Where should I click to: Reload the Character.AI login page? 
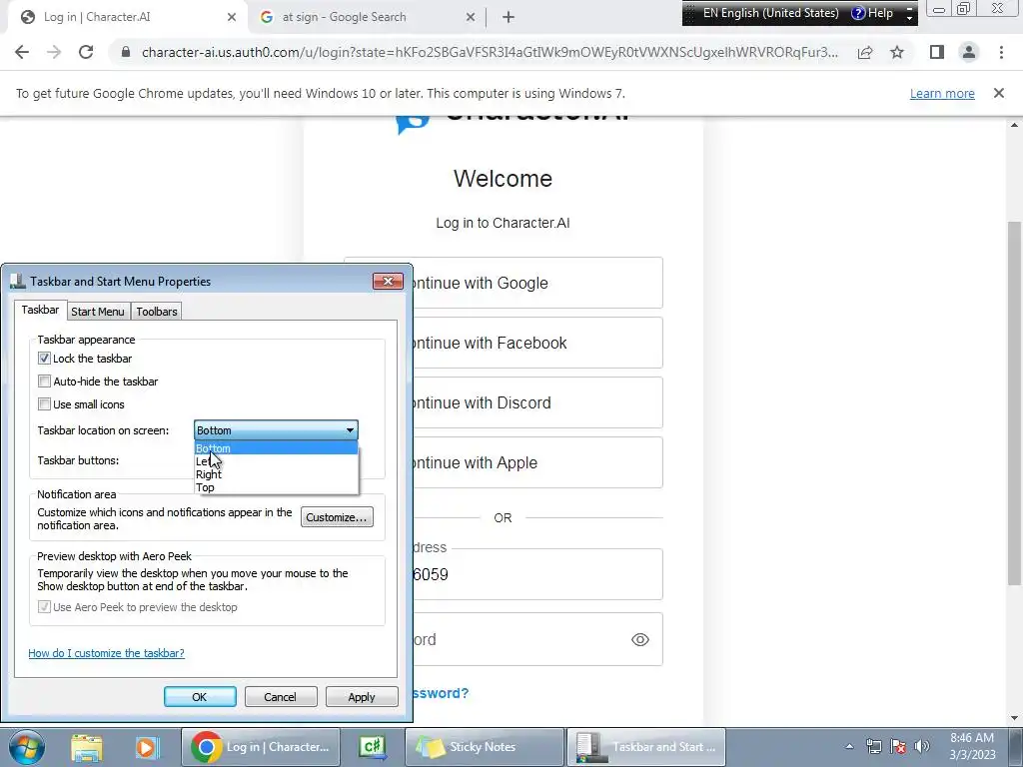pyautogui.click(x=86, y=52)
